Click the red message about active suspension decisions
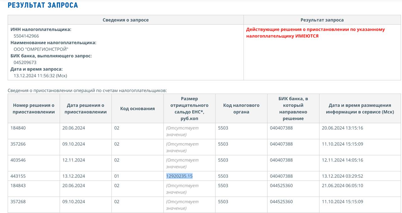Screen dimensions: 402x213 [x=315, y=33]
